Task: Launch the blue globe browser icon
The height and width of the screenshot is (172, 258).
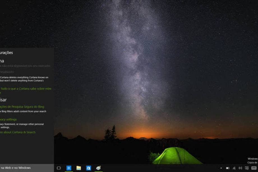Action: pos(69,168)
